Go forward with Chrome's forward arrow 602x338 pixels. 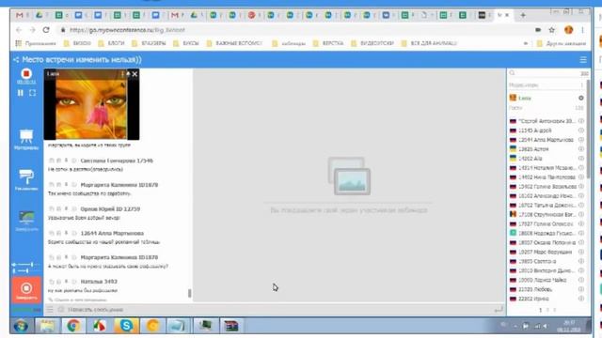(x=32, y=30)
